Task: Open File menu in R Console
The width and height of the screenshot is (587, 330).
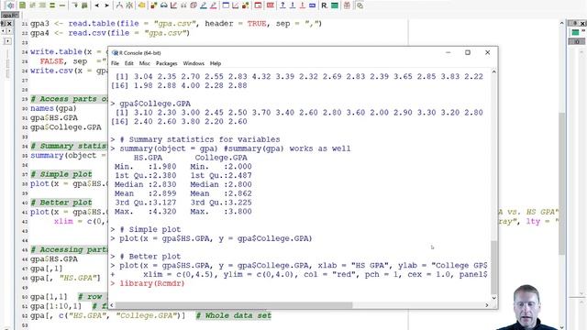Action: point(115,63)
